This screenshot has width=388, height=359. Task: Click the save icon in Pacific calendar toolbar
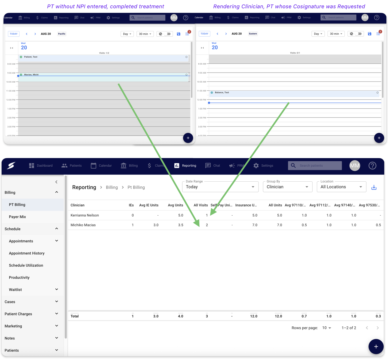(178, 34)
